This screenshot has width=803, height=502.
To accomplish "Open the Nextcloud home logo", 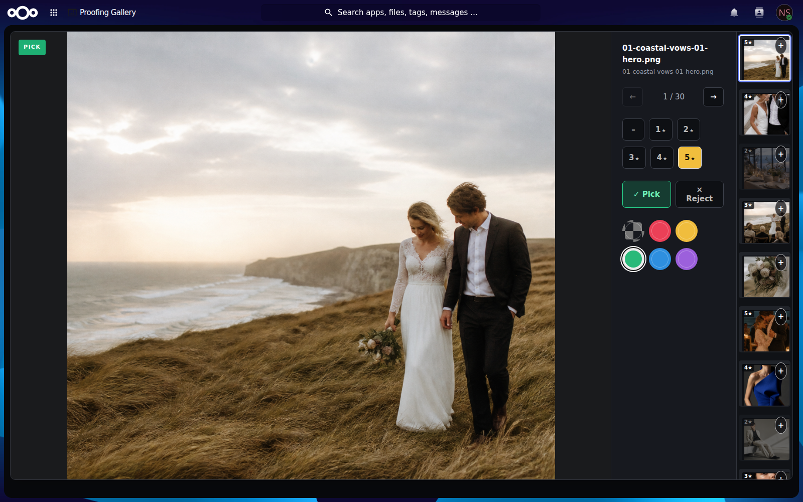I will point(23,13).
